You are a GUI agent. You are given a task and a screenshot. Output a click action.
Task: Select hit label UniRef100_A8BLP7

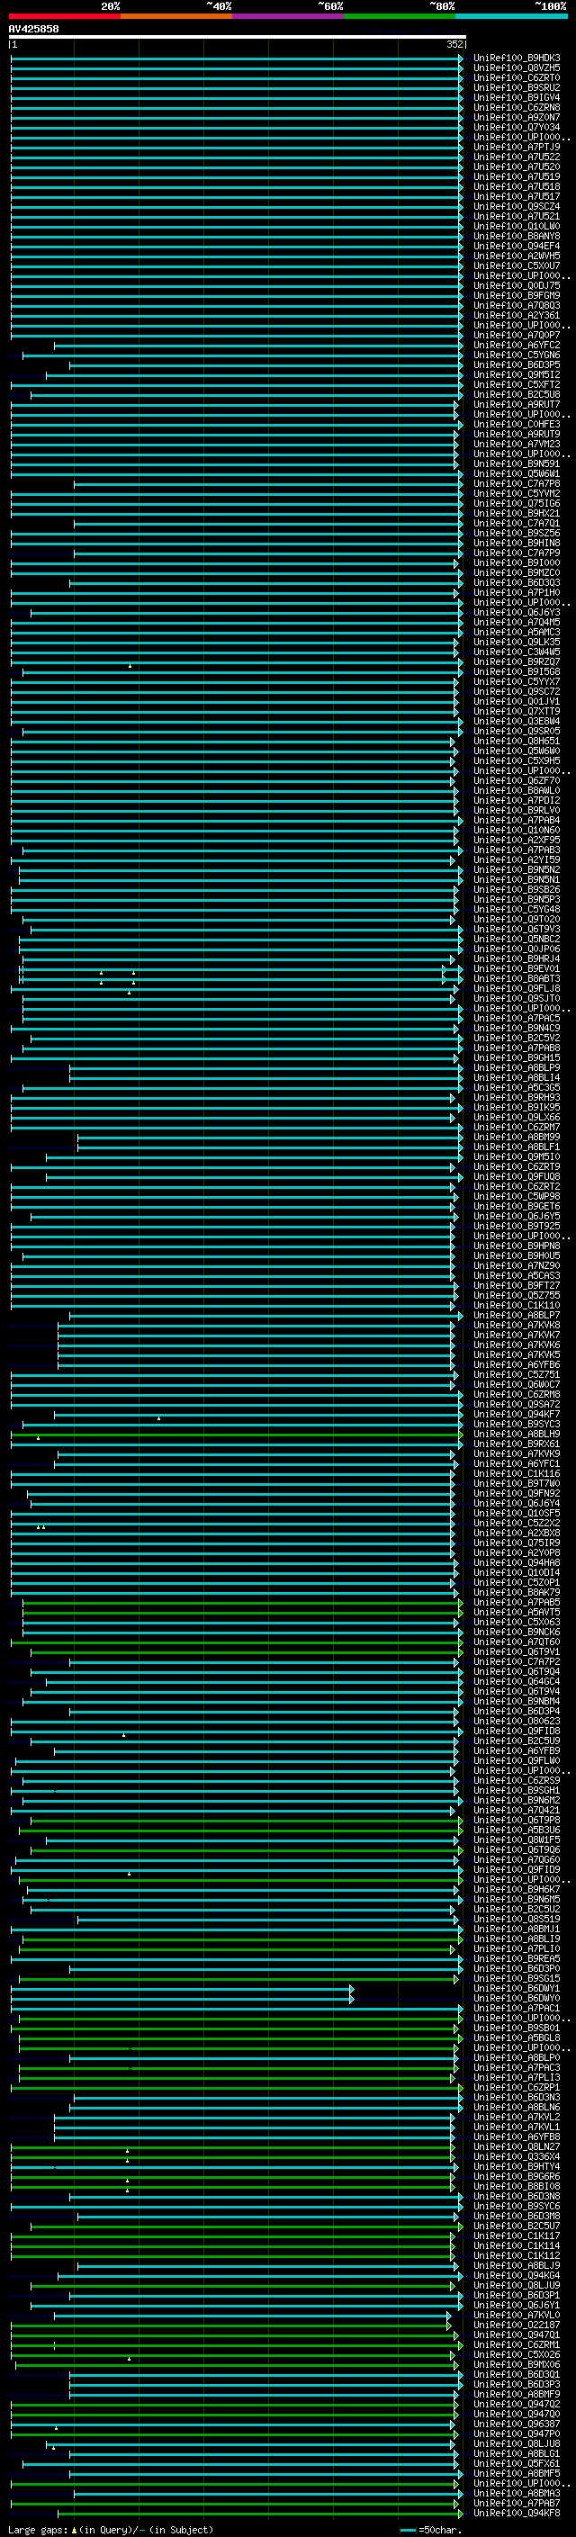(516, 1315)
